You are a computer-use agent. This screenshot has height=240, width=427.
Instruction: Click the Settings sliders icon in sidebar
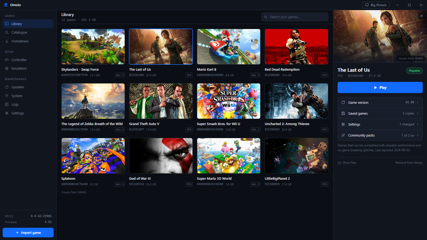coord(7,113)
